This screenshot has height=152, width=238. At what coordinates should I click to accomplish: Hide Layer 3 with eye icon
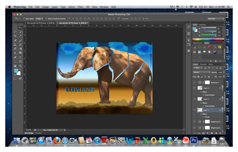[194, 110]
